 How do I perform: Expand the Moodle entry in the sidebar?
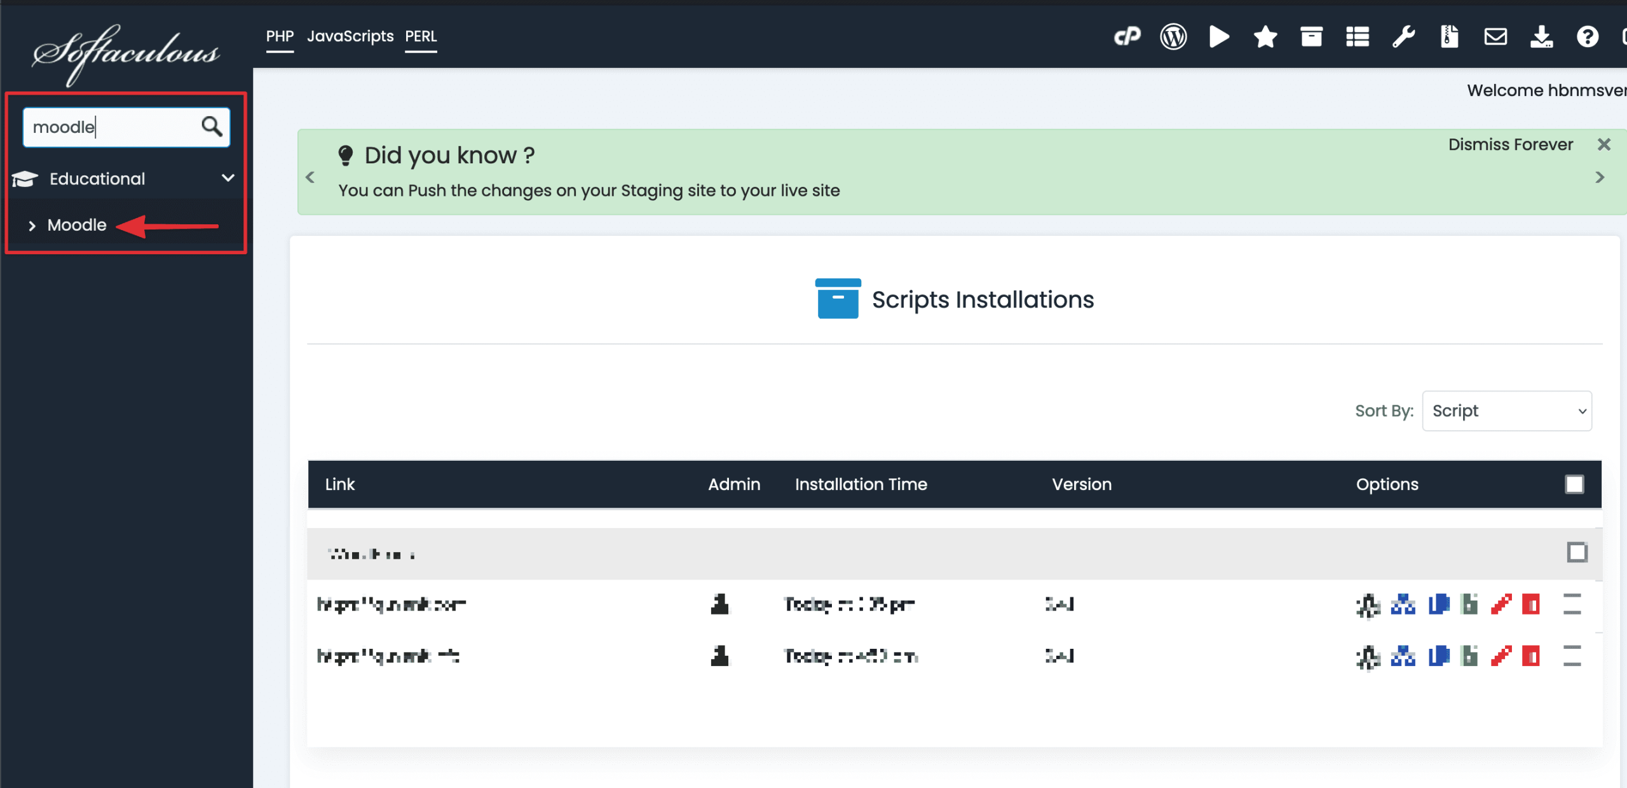tap(76, 224)
